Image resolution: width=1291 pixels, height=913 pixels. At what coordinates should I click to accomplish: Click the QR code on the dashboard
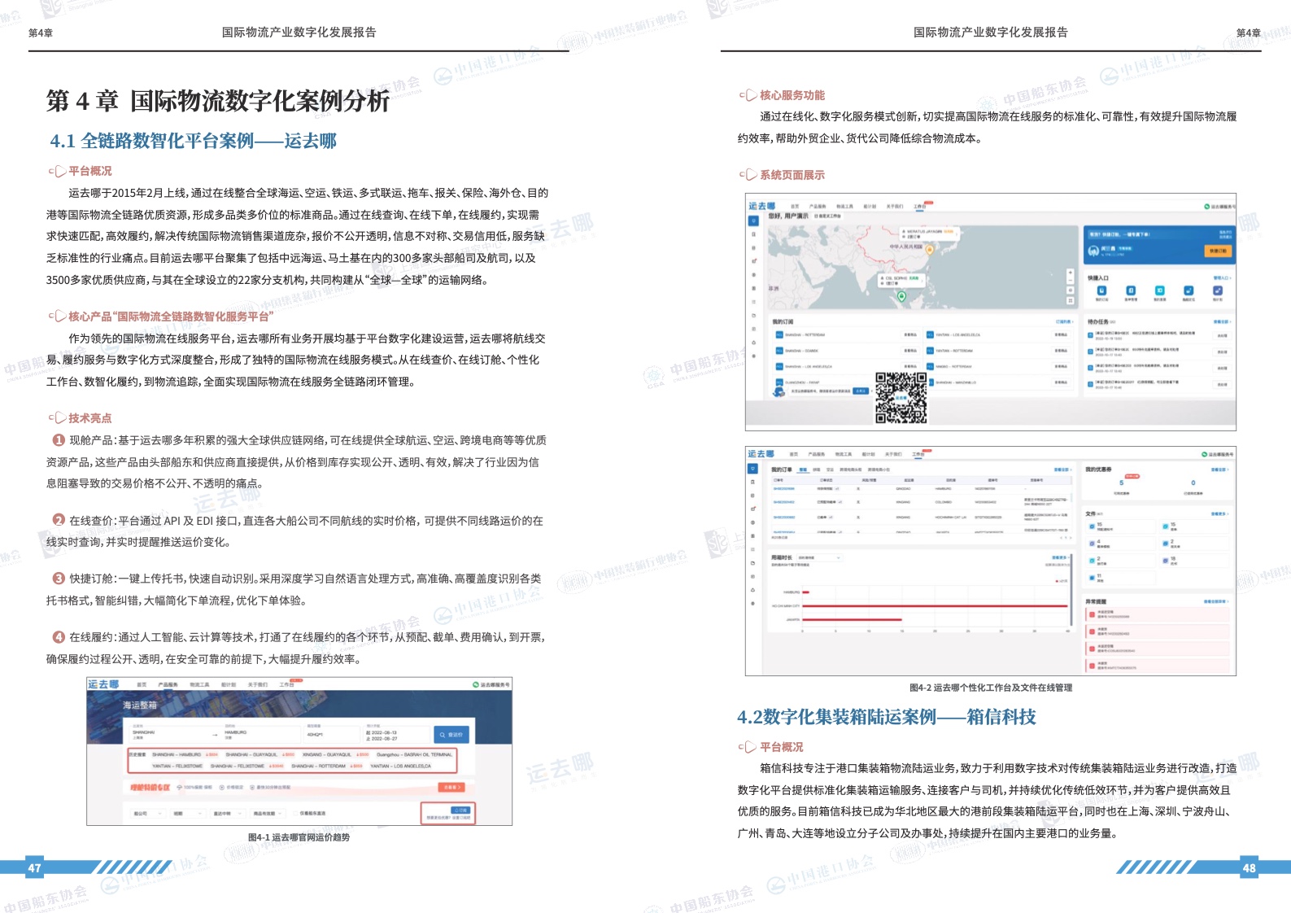[x=901, y=398]
